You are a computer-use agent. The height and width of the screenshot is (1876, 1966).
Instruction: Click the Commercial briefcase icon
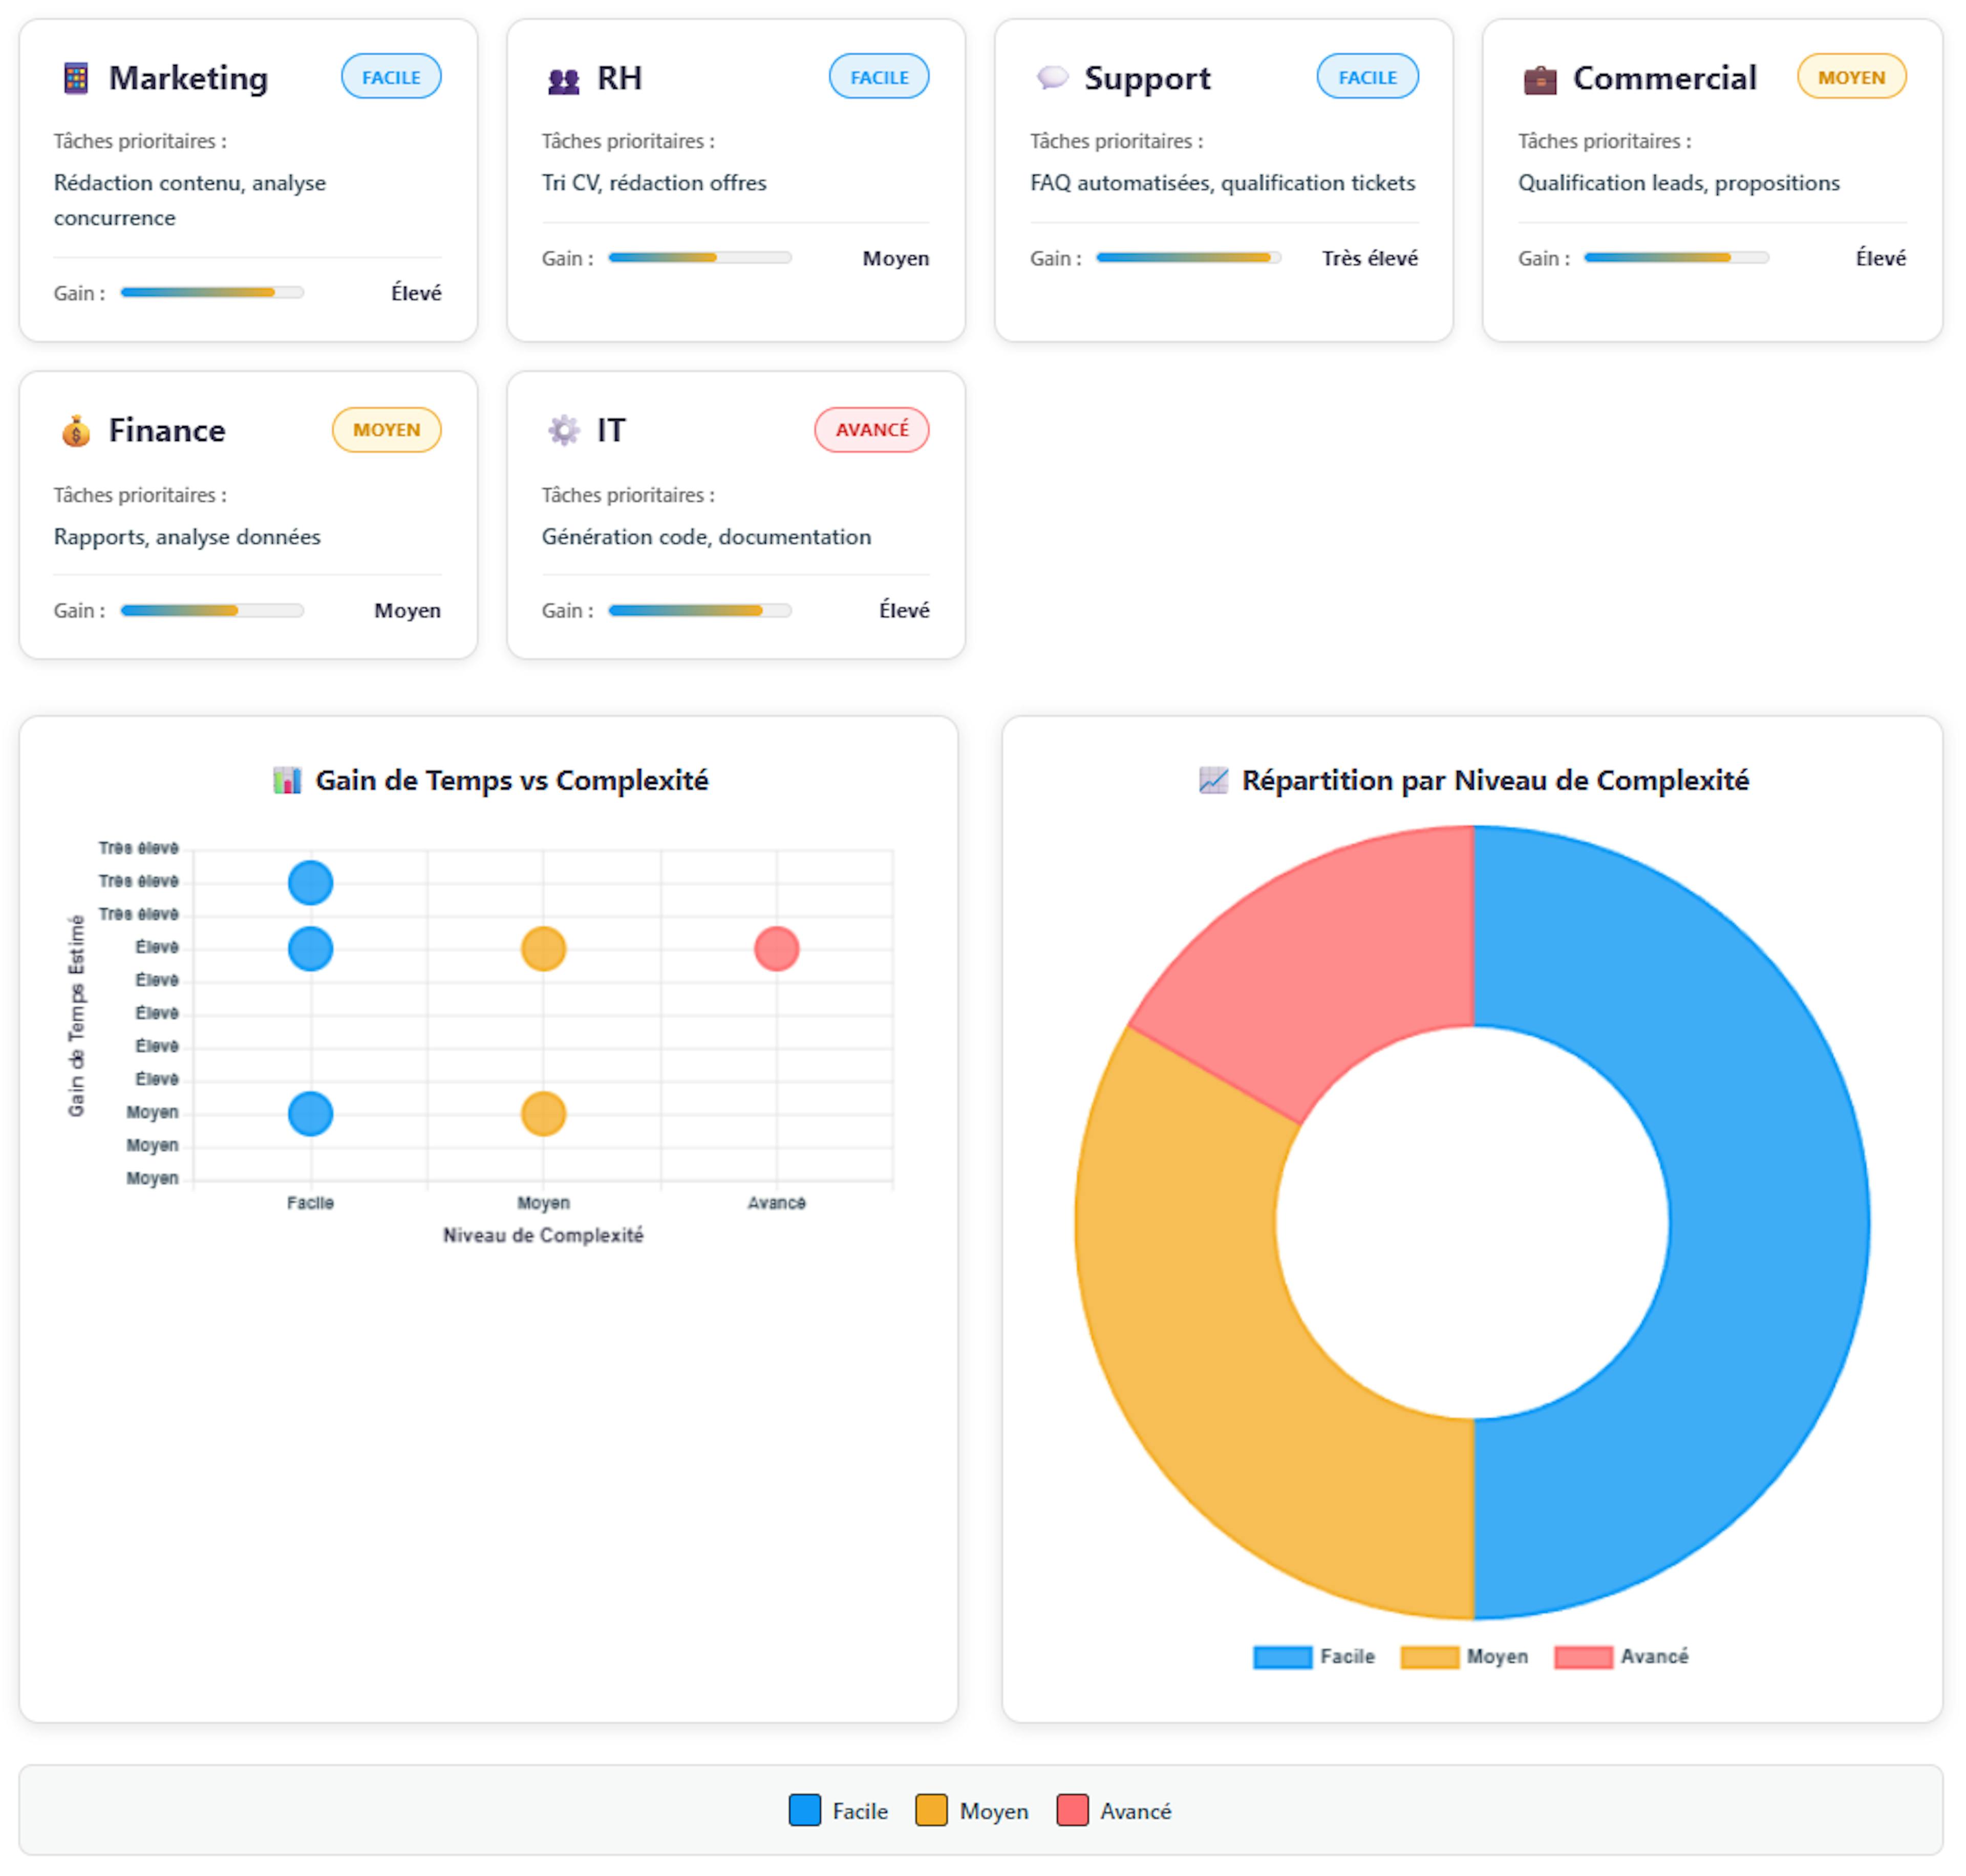click(1540, 79)
